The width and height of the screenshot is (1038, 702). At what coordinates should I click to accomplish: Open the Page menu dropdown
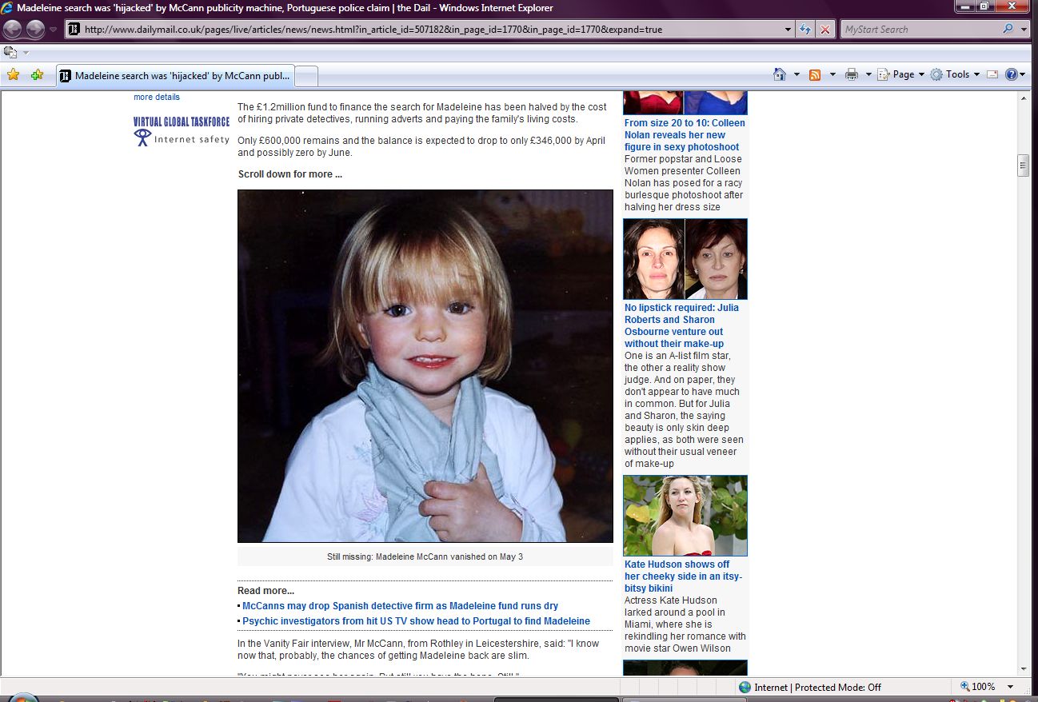[x=902, y=74]
